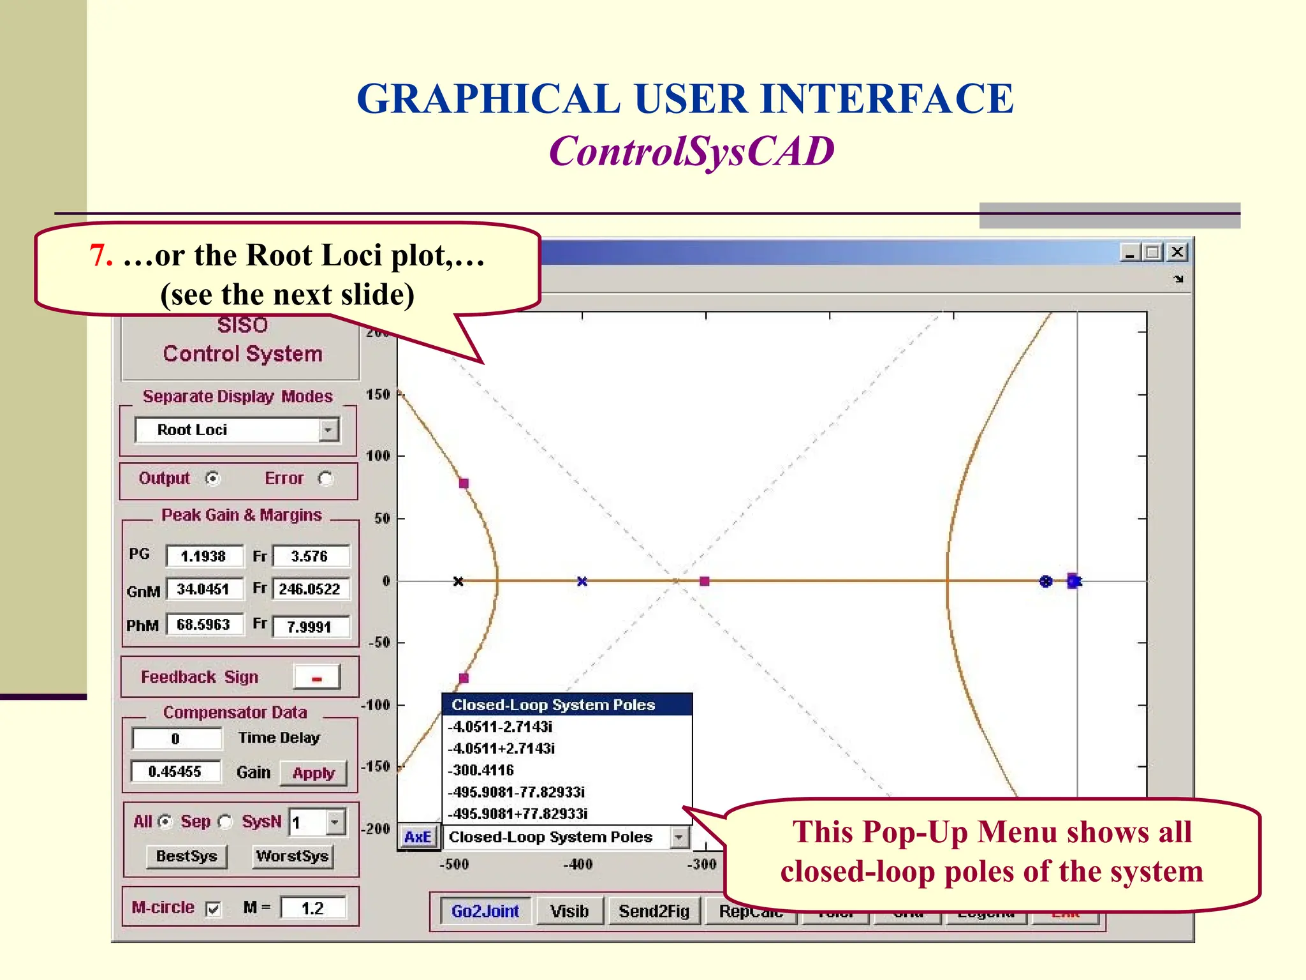This screenshot has width=1306, height=980.
Task: Click the GnM frequency field 246.0522
Action: click(x=311, y=589)
